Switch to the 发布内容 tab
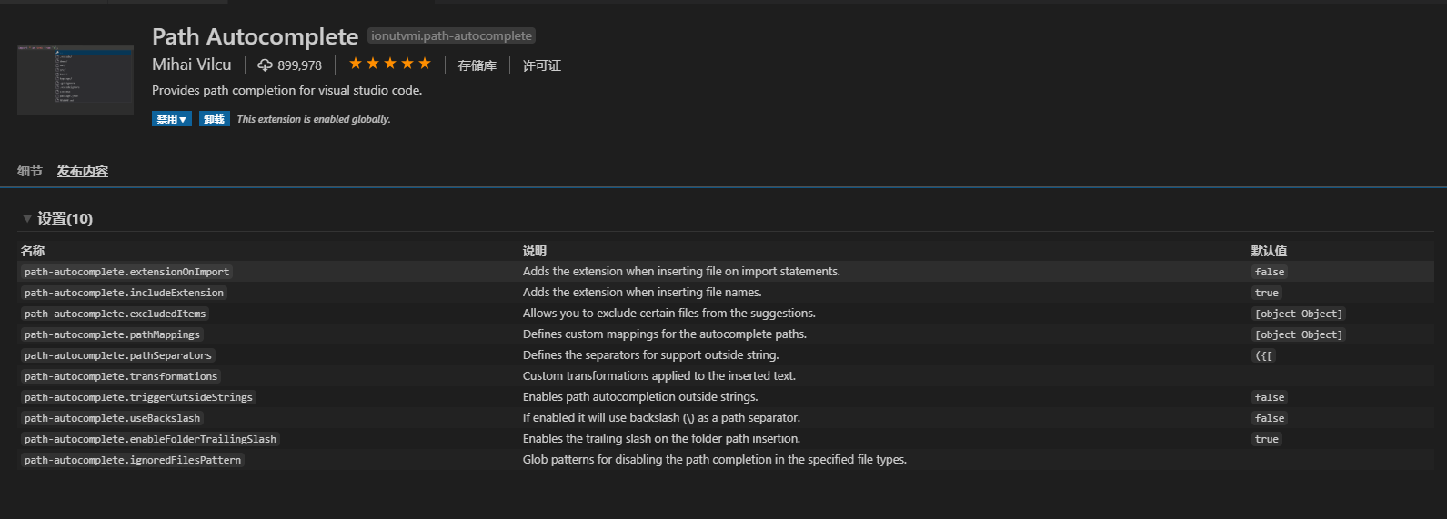 tap(83, 171)
